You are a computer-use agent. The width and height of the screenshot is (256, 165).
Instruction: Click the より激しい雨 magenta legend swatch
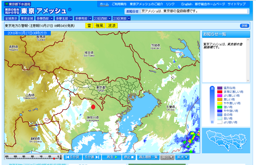220,95
